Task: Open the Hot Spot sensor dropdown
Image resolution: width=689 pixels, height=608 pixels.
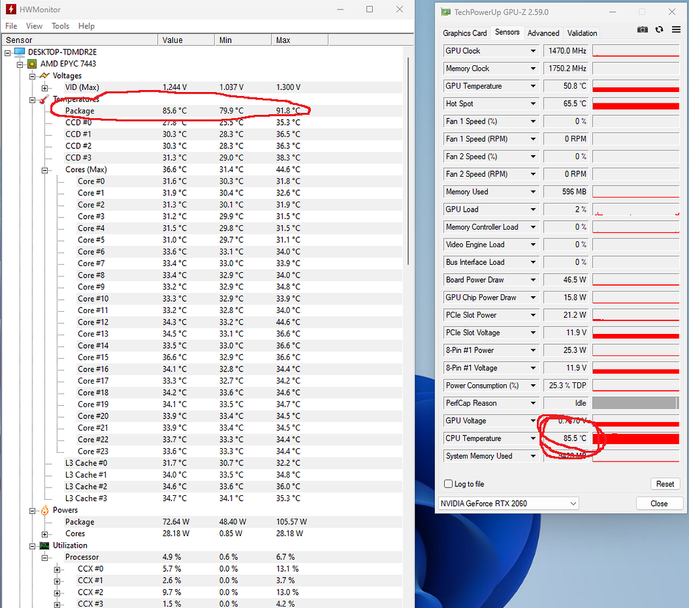Action: (534, 103)
